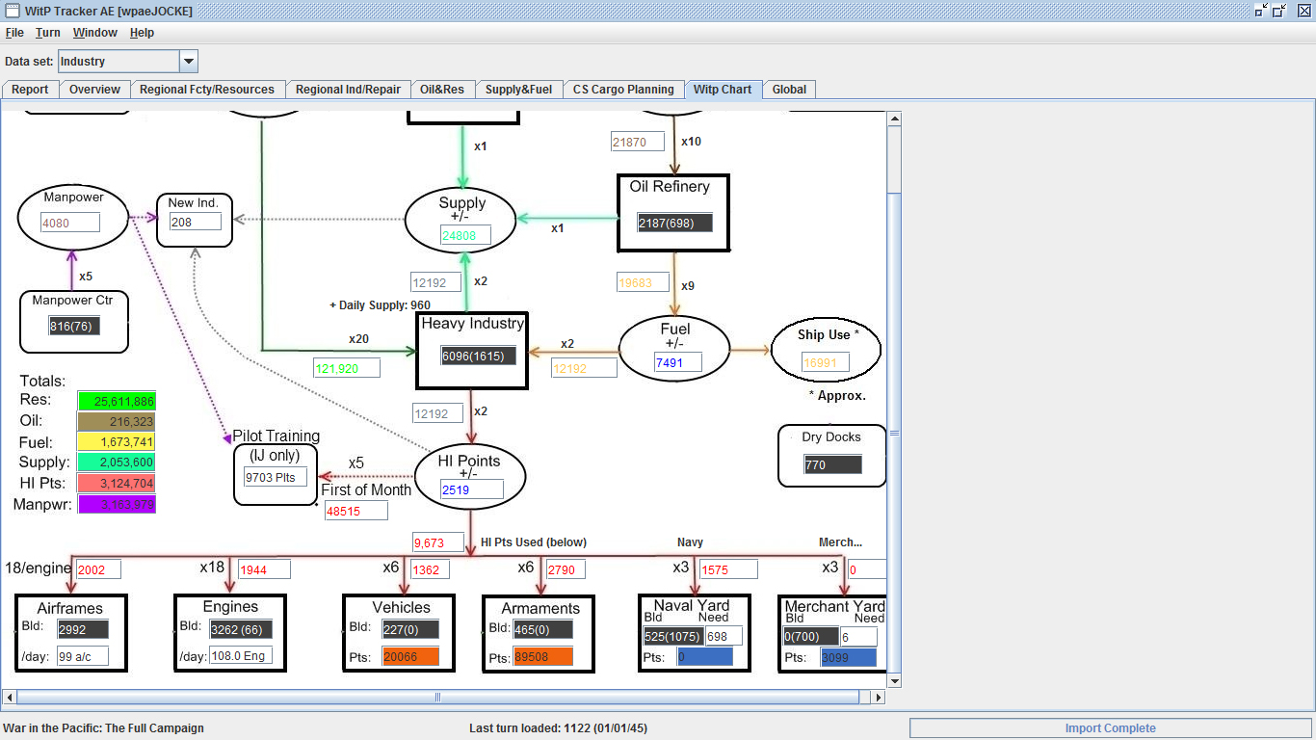Viewport: 1316px width, 740px height.
Task: Click the Supply value field 24808
Action: tap(465, 234)
